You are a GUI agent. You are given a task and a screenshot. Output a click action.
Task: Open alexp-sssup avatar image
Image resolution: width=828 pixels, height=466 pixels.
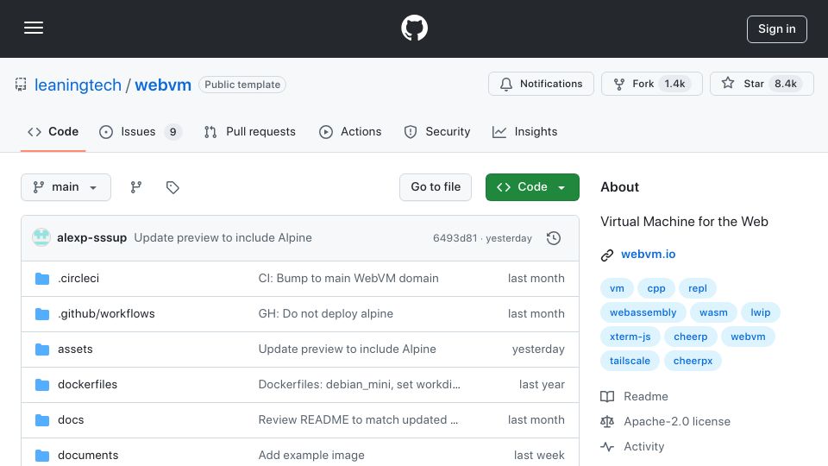(41, 238)
